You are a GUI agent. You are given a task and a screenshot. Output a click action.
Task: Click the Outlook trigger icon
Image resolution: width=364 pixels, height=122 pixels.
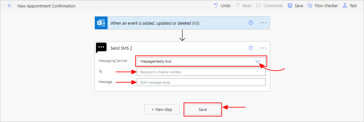[x=101, y=23]
